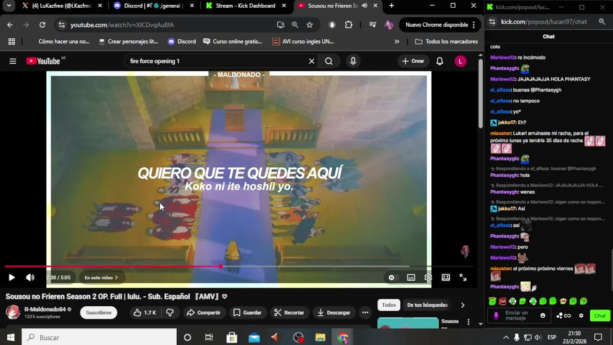Share the video via Compartir
Viewport: 613px width, 345px height.
click(204, 312)
